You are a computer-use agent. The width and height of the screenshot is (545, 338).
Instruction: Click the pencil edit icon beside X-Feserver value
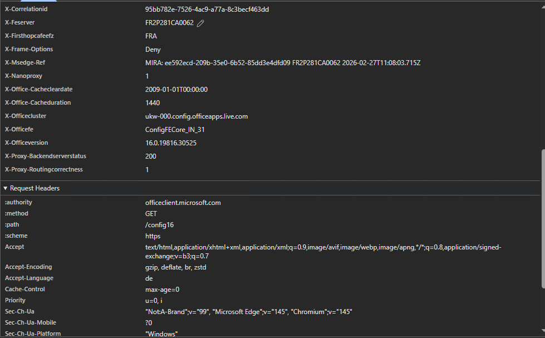point(200,23)
